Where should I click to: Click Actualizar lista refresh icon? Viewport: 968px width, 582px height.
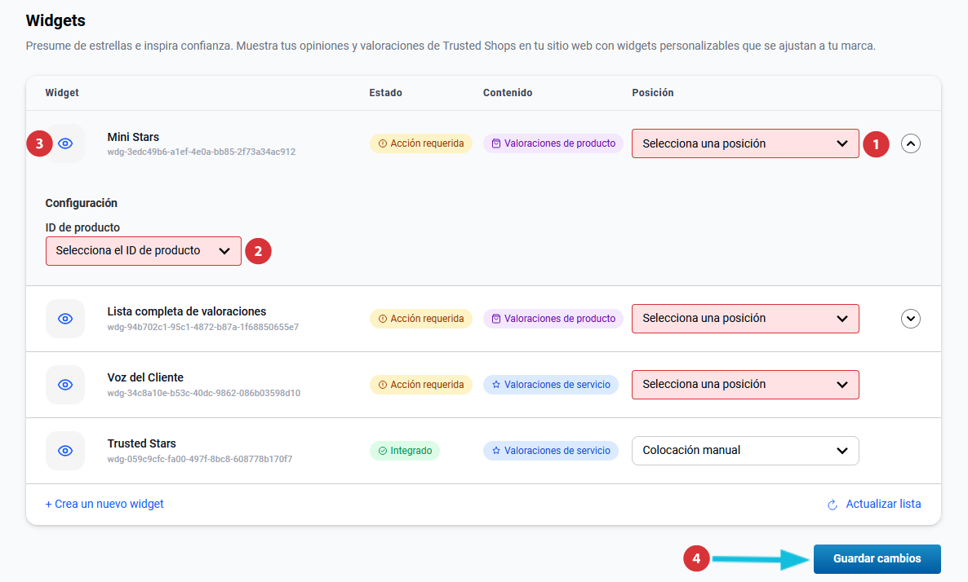833,505
